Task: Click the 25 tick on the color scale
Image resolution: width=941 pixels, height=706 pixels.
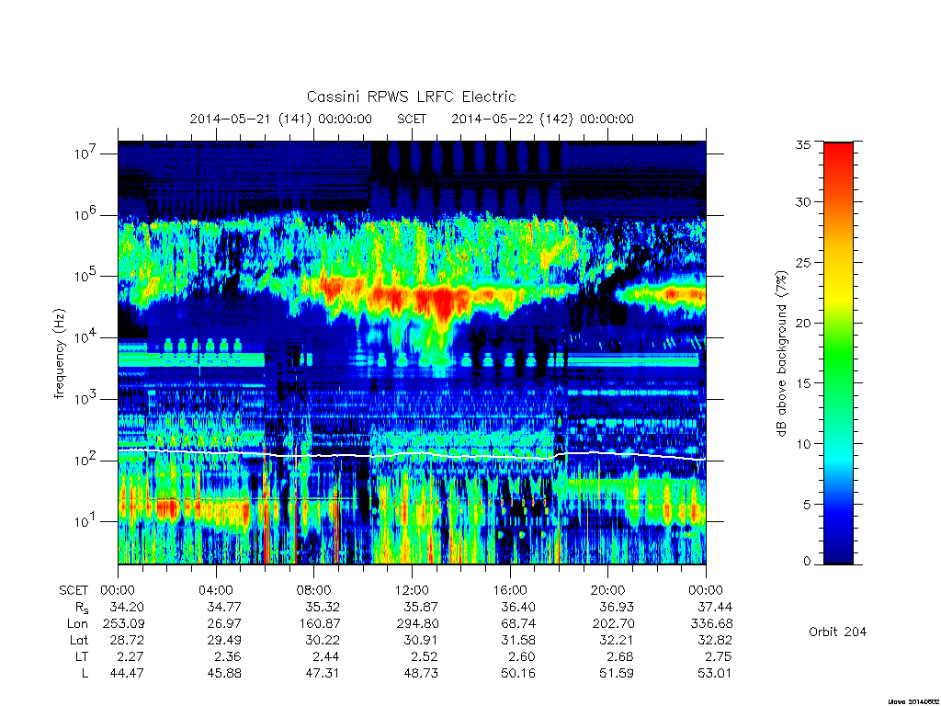Action: (x=803, y=262)
